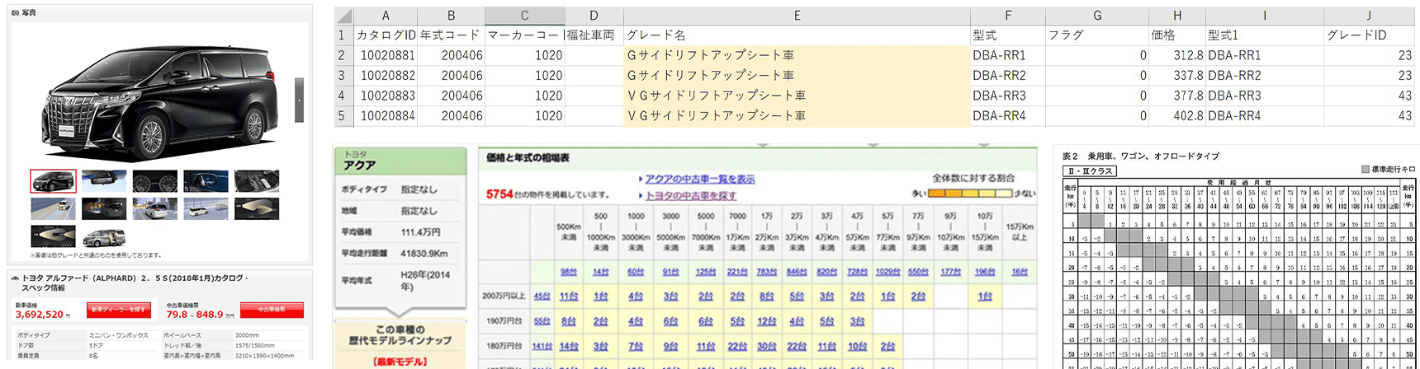Open the last thumbnail in first thumbnail row

tap(257, 181)
